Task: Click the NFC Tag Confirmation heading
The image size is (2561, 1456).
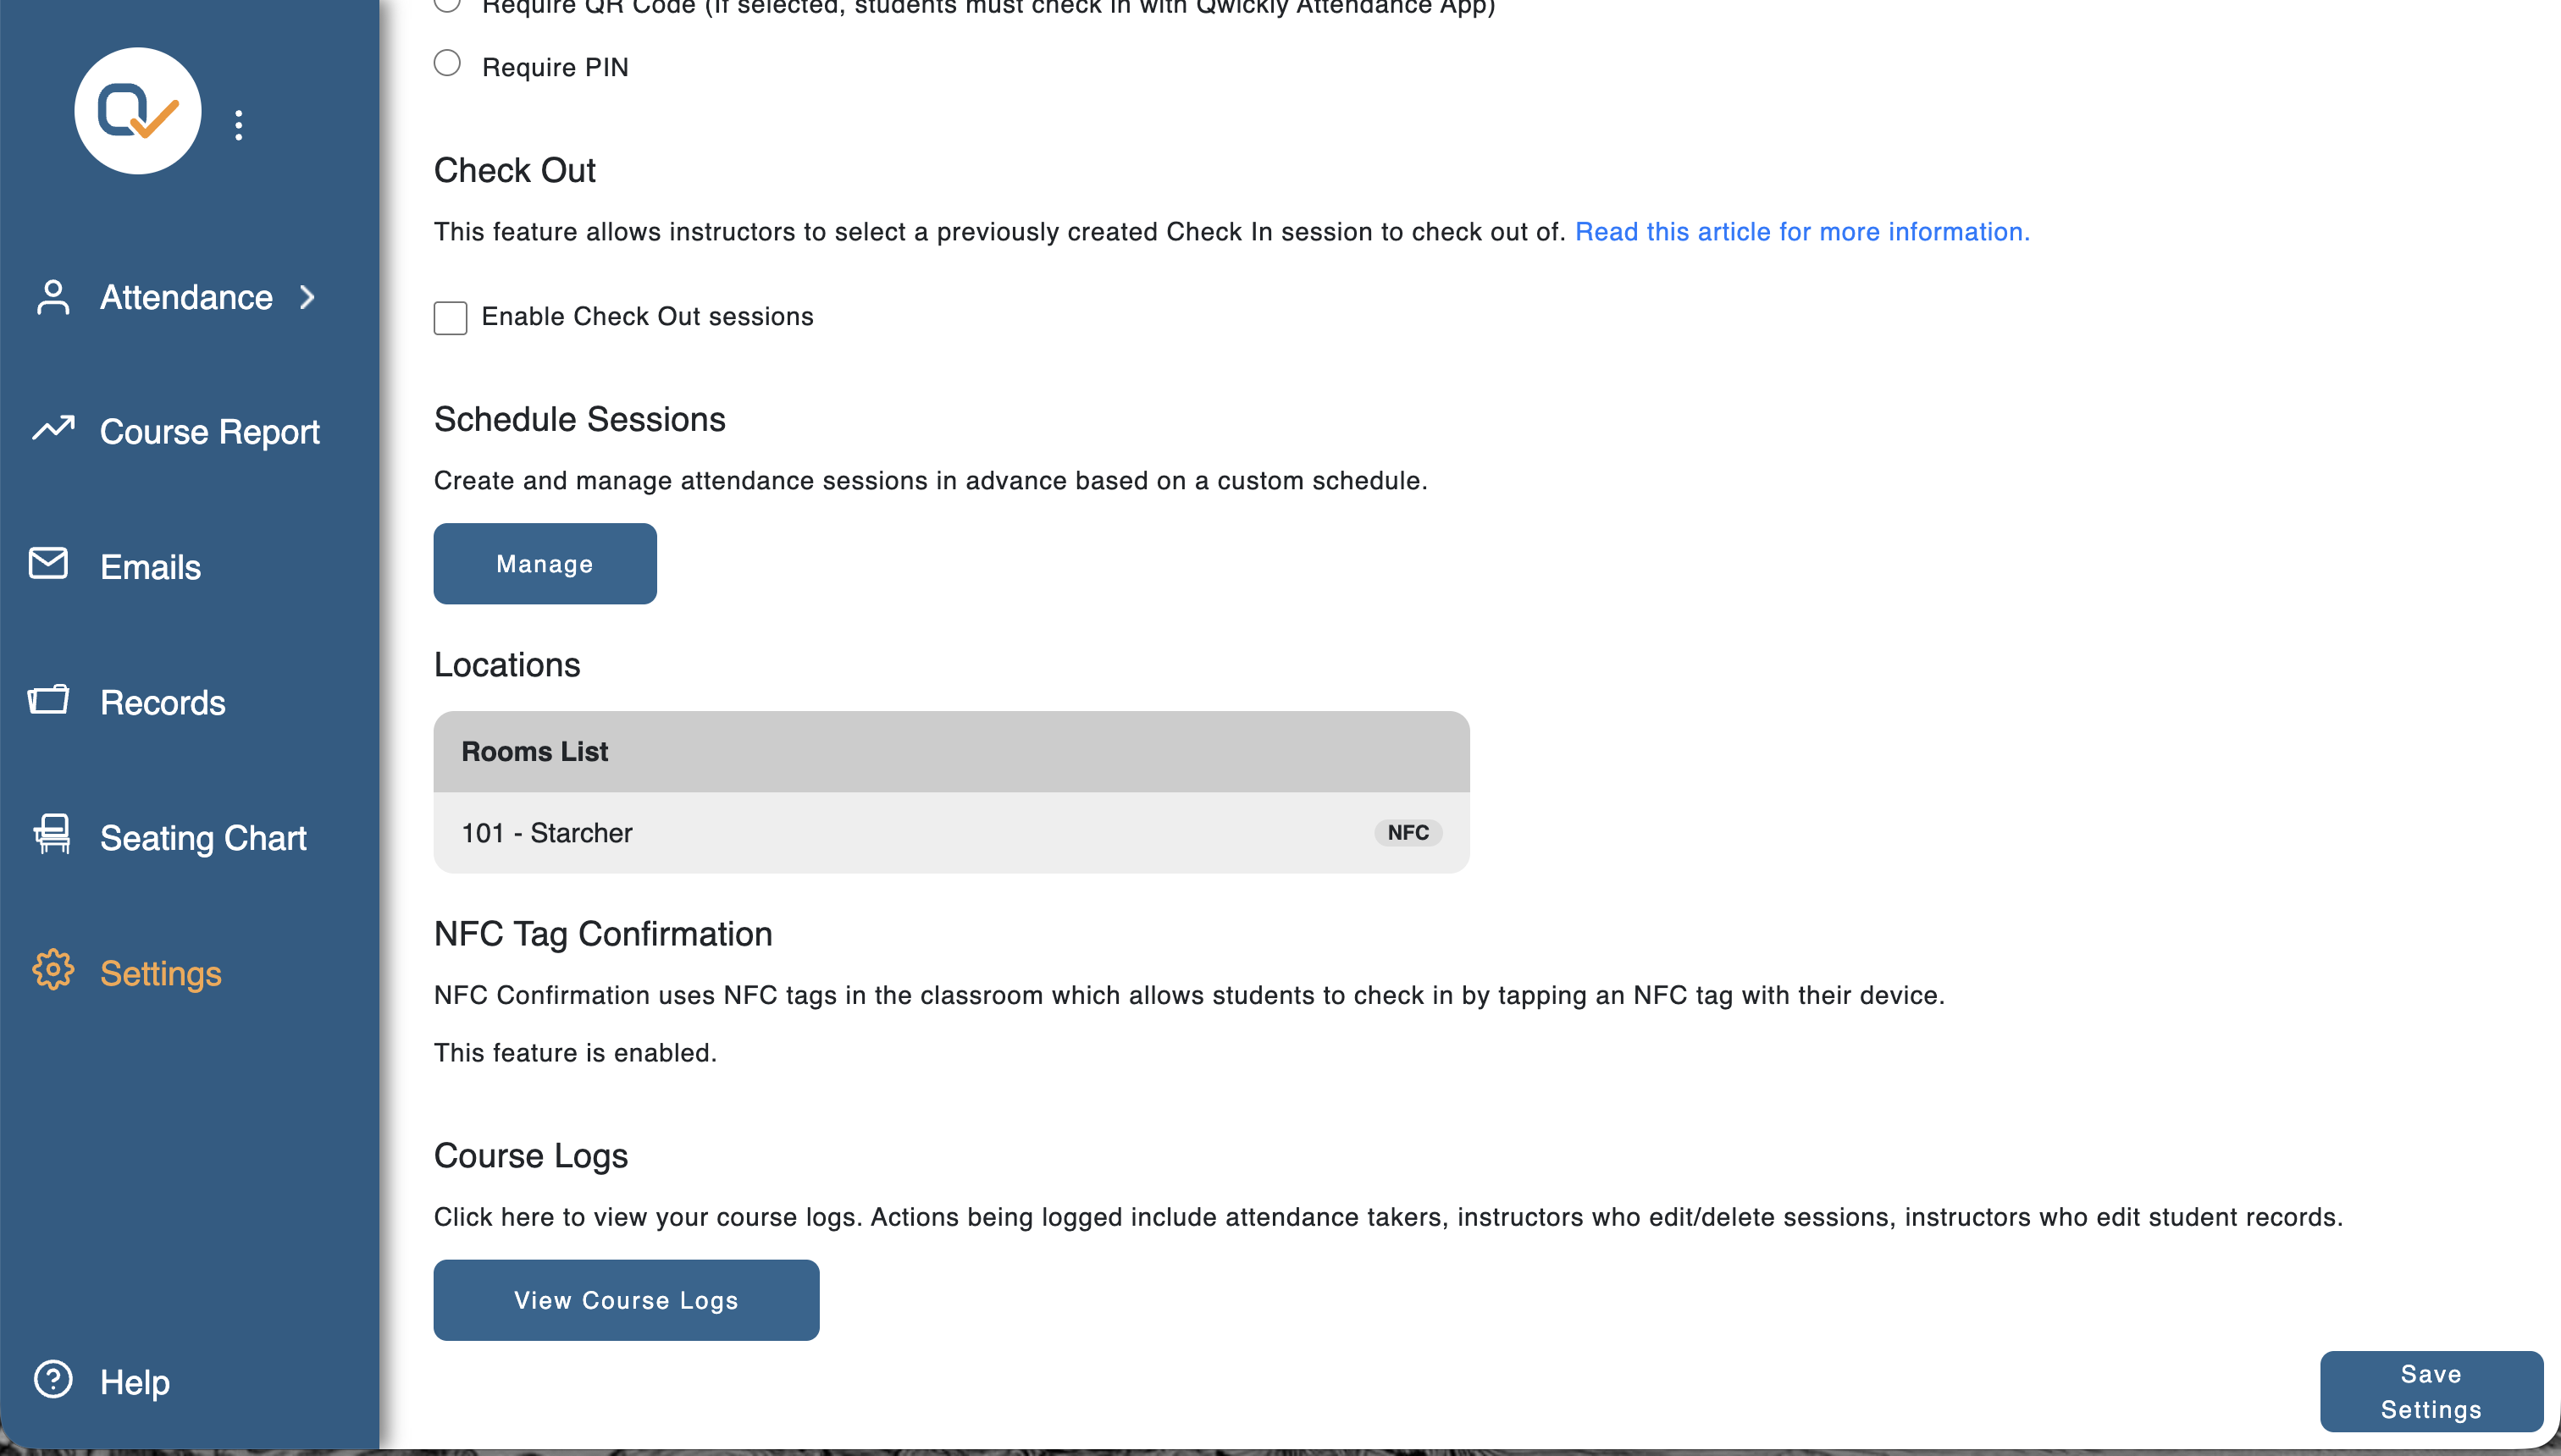Action: pos(603,935)
